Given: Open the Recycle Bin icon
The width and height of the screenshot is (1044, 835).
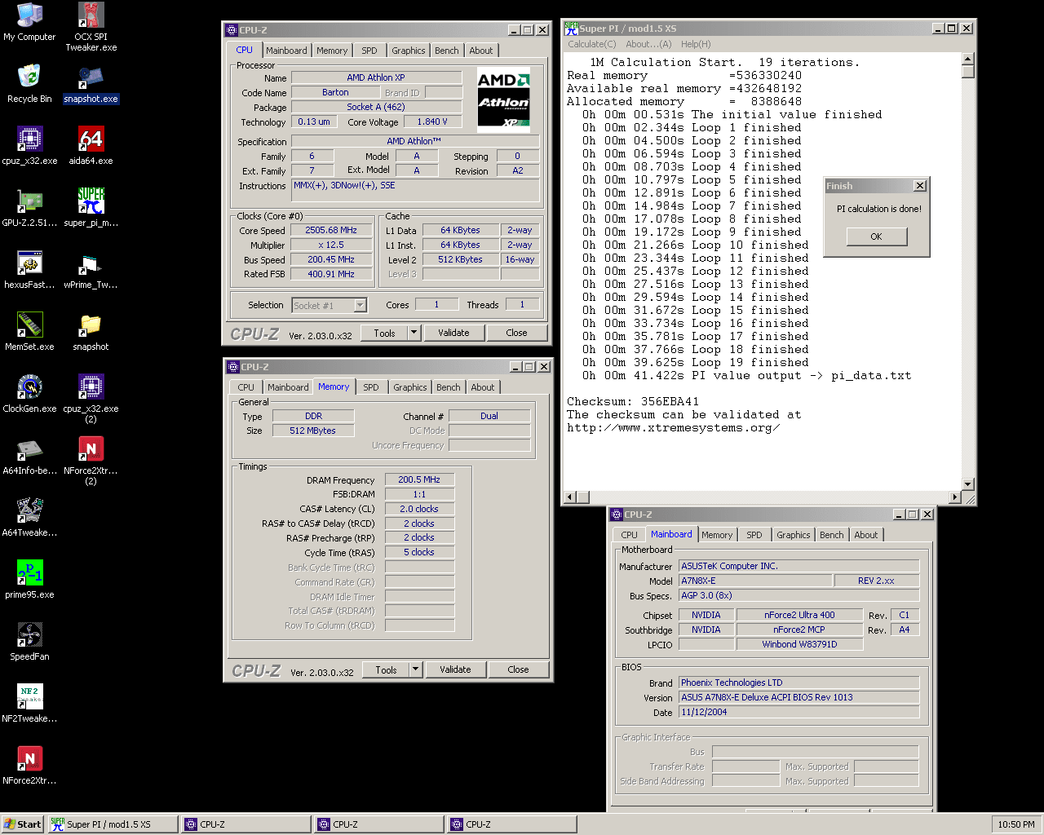Looking at the screenshot, I should [29, 84].
